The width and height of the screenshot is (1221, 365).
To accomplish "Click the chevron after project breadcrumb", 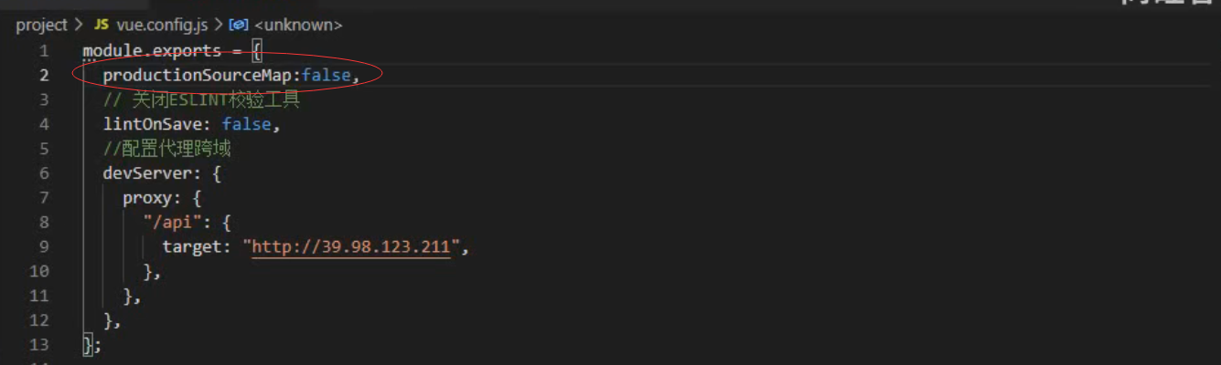I will tap(80, 25).
